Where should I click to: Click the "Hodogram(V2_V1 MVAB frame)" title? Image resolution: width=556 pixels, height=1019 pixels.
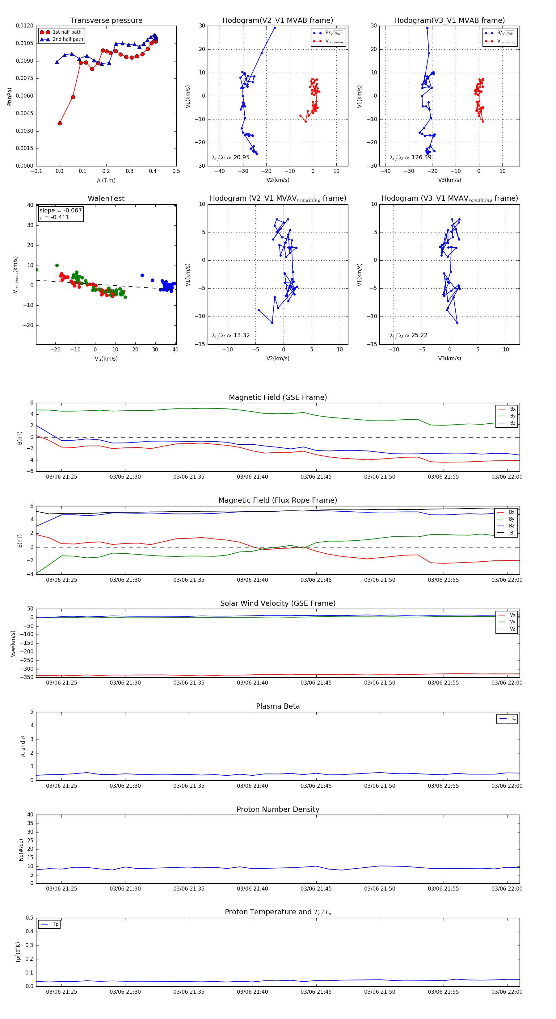pyautogui.click(x=278, y=21)
